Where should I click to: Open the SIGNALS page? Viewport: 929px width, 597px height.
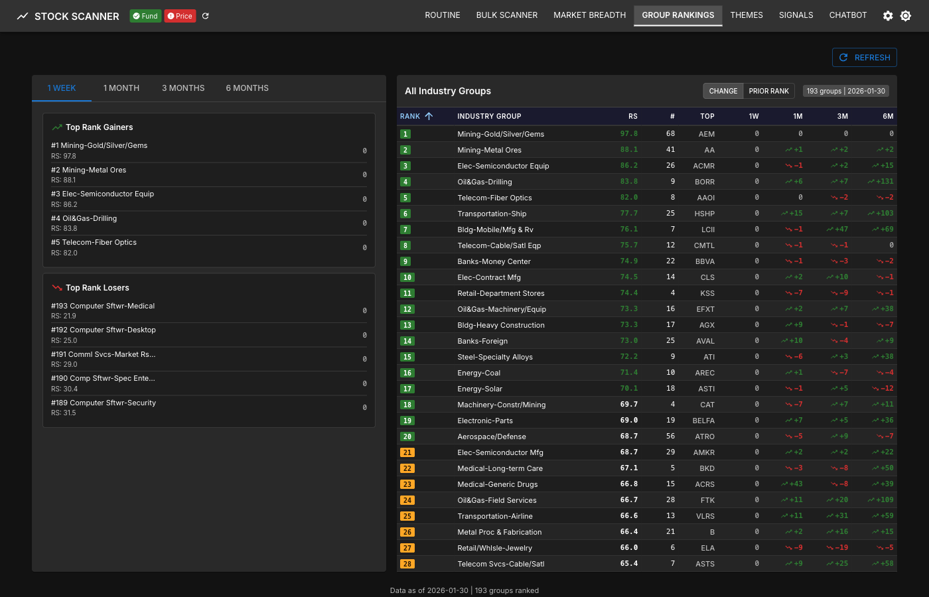[796, 15]
